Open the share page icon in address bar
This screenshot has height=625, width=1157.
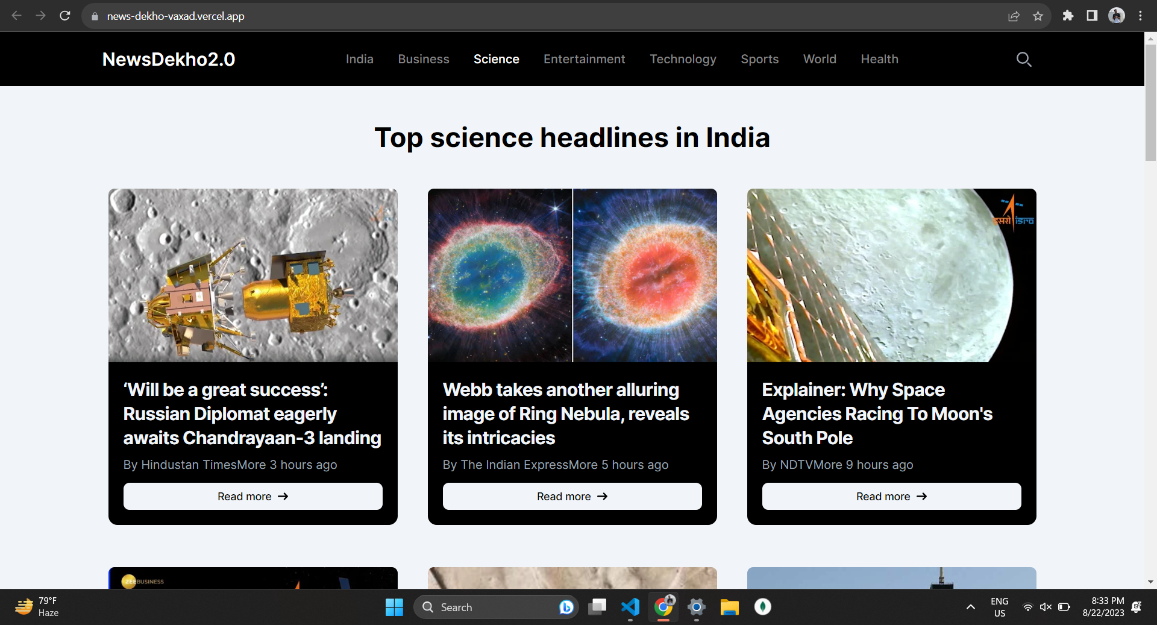1014,16
